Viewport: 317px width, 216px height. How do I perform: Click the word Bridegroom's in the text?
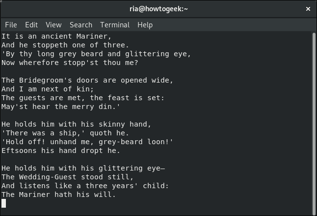pyautogui.click(x=46, y=80)
